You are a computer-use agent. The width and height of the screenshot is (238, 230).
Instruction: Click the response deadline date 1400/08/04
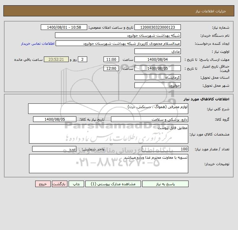pyautogui.click(x=158, y=60)
